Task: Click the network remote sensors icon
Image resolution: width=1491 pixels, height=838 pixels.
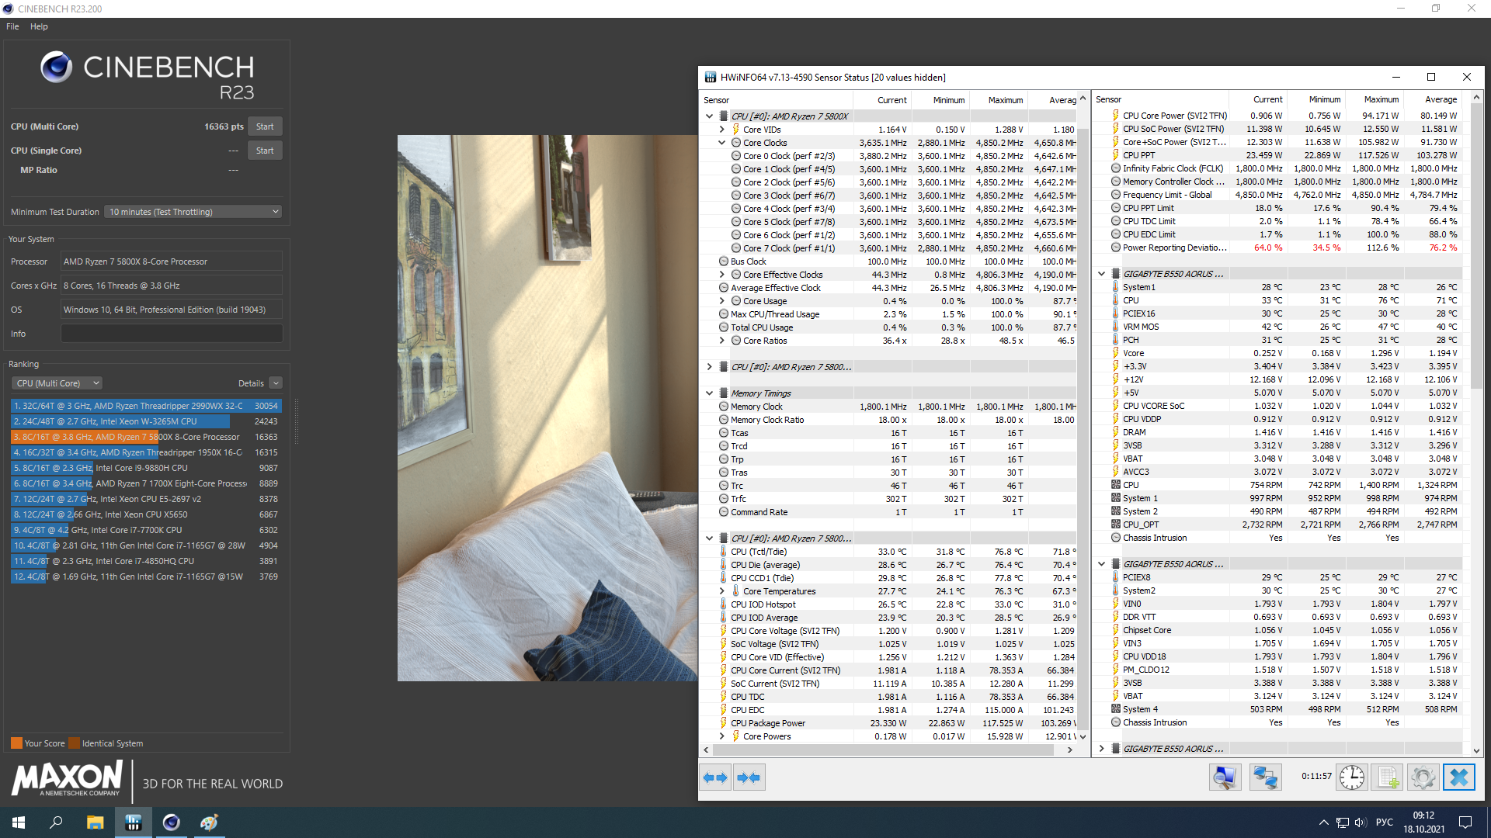Action: 1265,777
